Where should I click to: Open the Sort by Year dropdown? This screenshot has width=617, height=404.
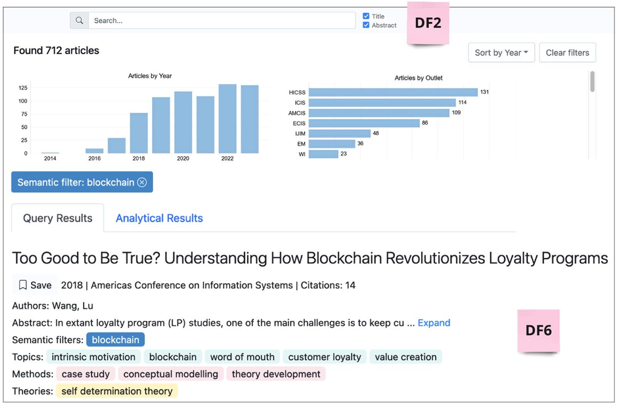[x=501, y=53]
